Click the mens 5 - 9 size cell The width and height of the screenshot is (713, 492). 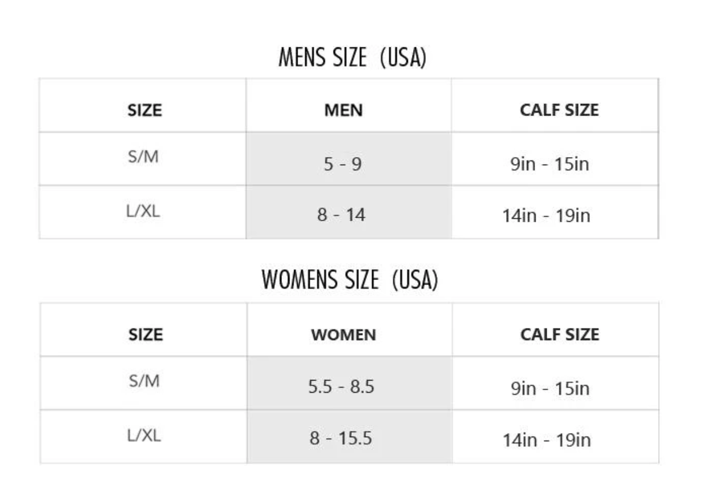(x=348, y=159)
